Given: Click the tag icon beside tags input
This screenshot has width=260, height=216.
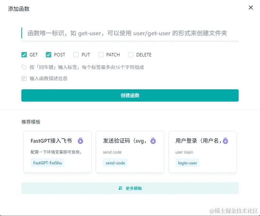Looking at the screenshot, I should click(24, 67).
